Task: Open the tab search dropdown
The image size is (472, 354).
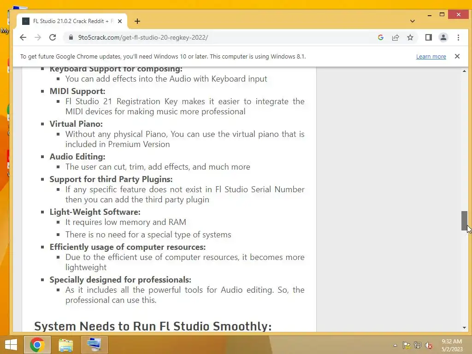Action: point(413,21)
